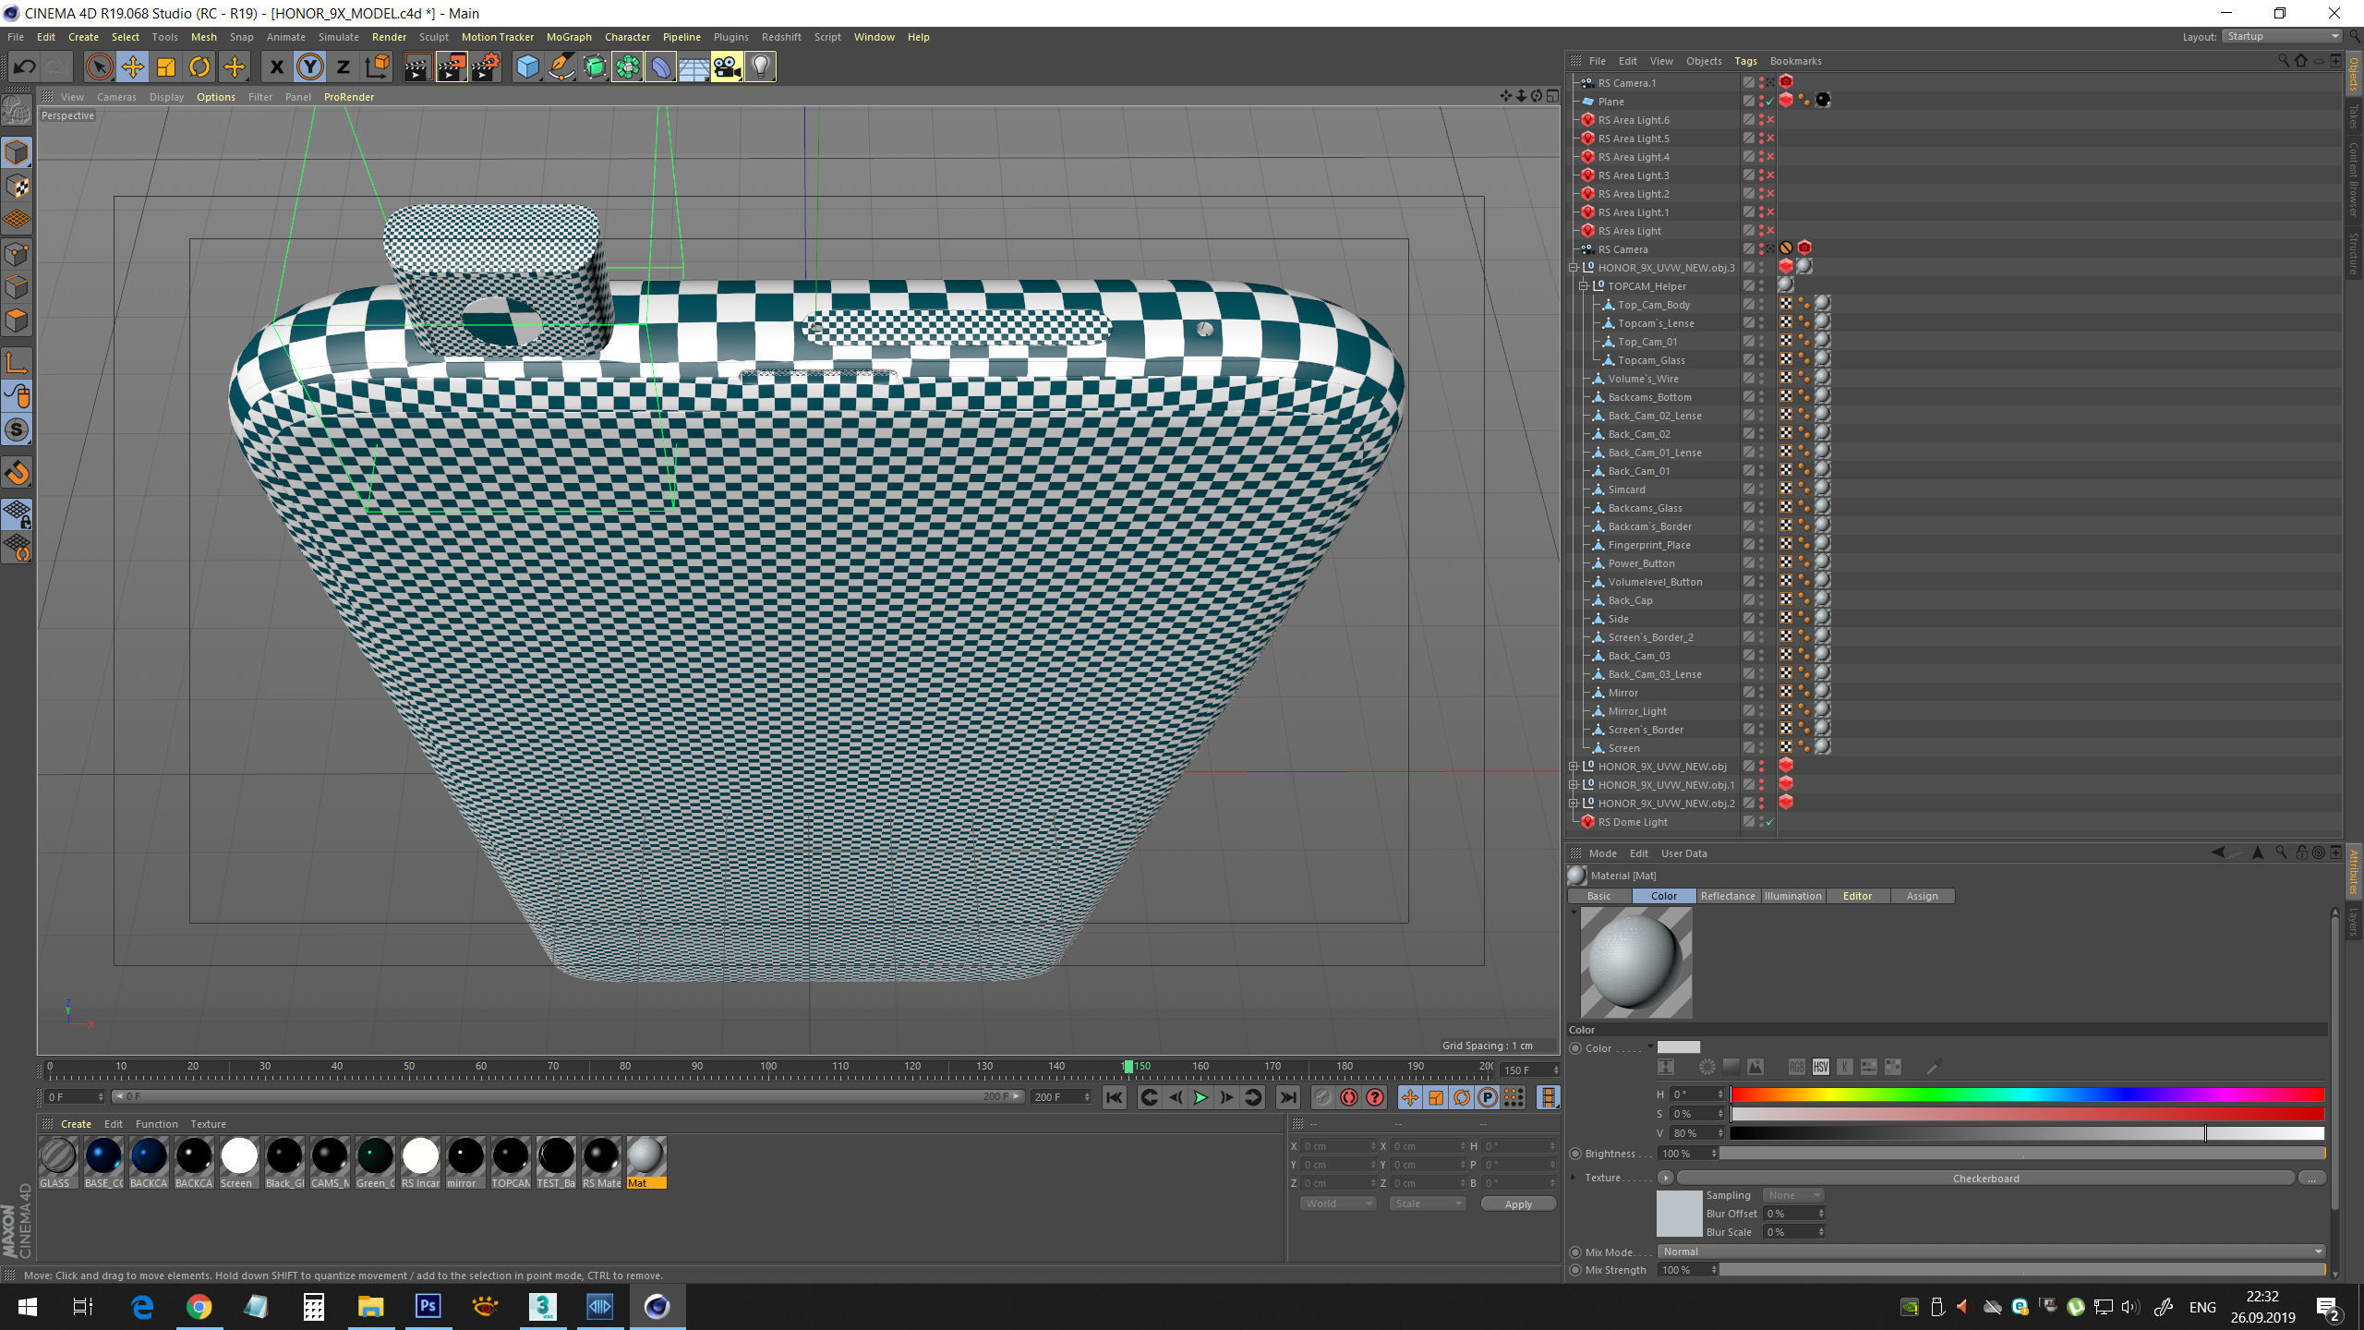Select the Rotate tool in toolbar

(199, 66)
